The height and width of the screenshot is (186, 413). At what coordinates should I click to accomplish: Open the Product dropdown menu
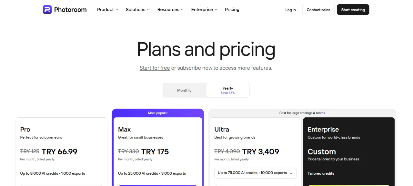[x=108, y=10]
